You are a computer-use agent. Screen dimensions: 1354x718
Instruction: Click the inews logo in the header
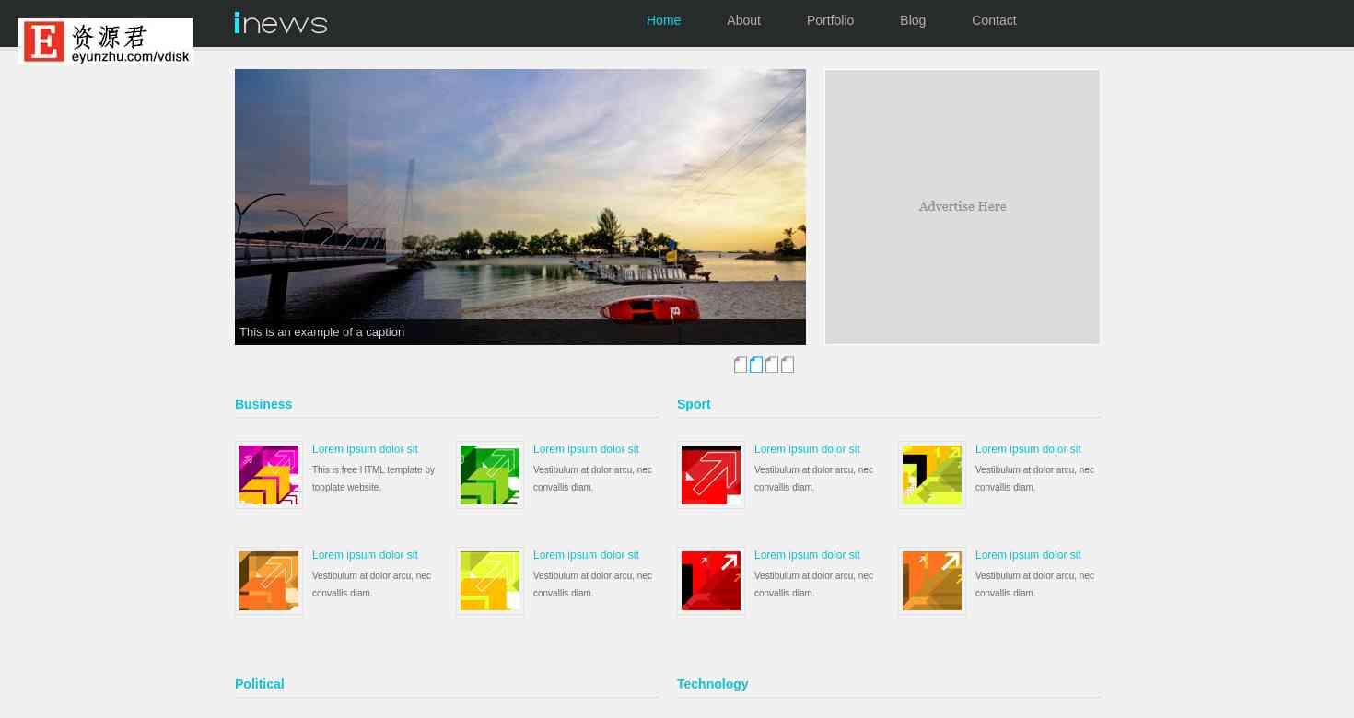281,23
